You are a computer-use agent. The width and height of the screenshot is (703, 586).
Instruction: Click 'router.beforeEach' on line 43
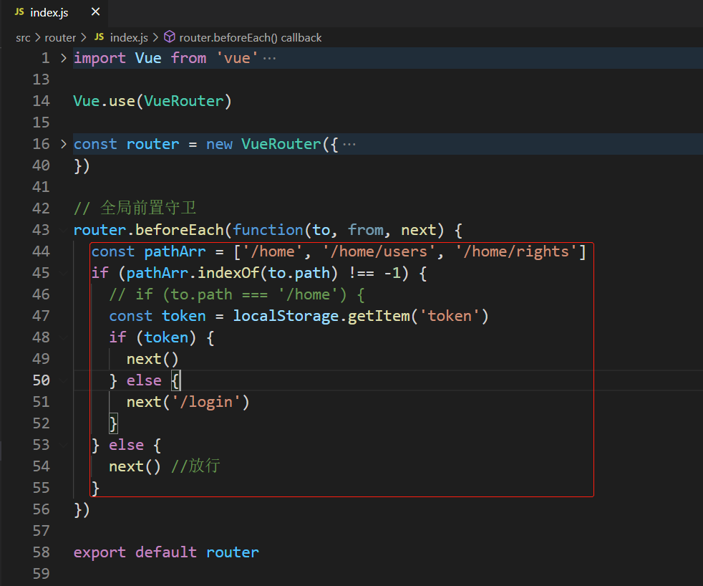click(148, 230)
